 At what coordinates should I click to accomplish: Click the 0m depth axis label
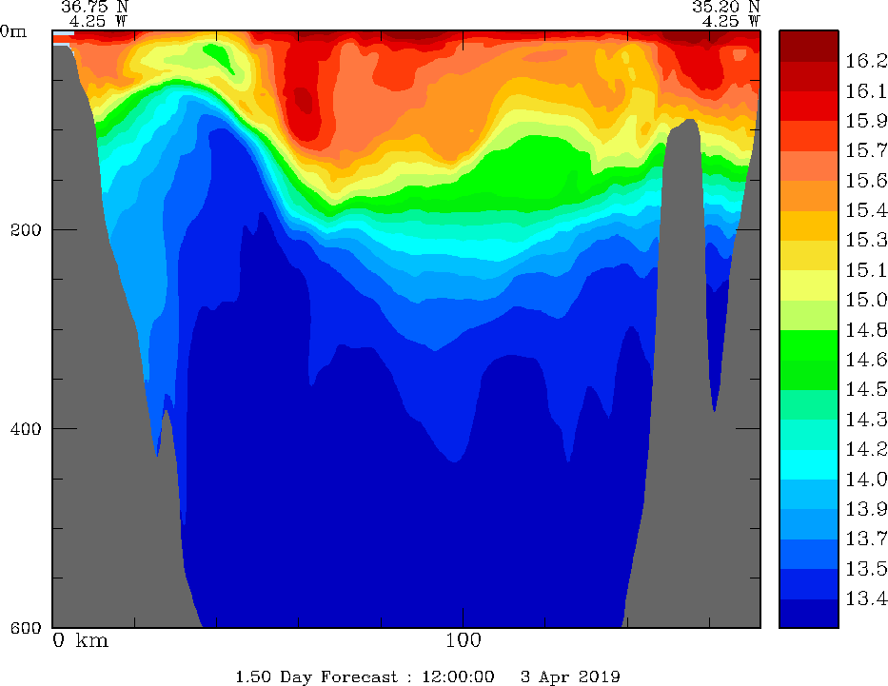point(13,31)
